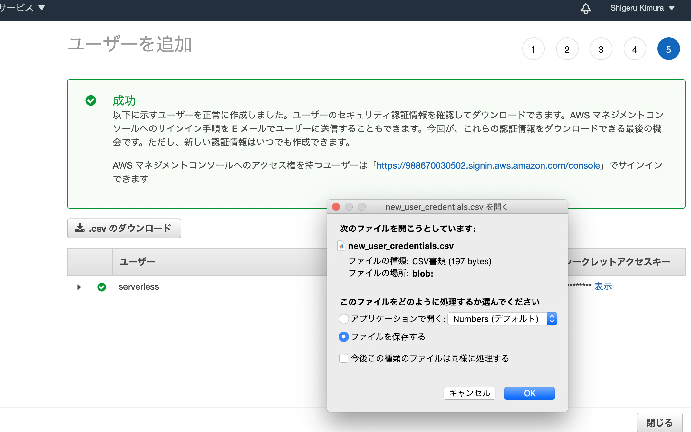Go to step 3 circle
Viewport: 691px width, 432px height.
coord(601,49)
